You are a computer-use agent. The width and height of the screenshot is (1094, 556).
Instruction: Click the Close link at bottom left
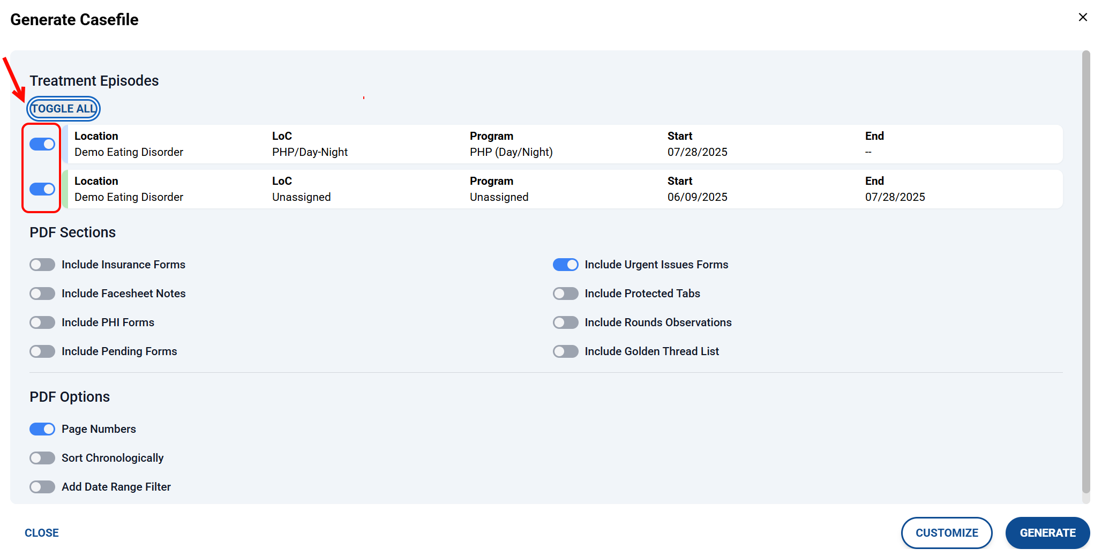42,533
